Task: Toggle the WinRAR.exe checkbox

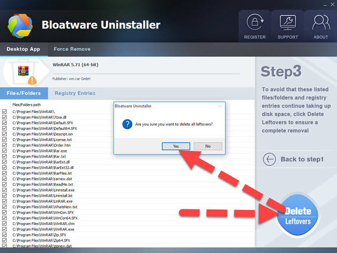Action: click(4, 229)
